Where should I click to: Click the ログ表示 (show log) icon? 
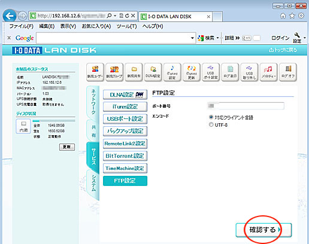pyautogui.click(x=230, y=72)
